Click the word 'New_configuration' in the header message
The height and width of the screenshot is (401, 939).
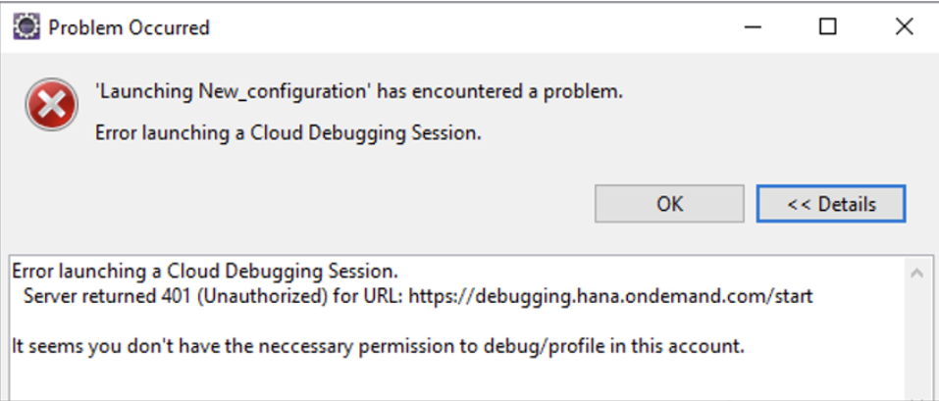coord(282,92)
